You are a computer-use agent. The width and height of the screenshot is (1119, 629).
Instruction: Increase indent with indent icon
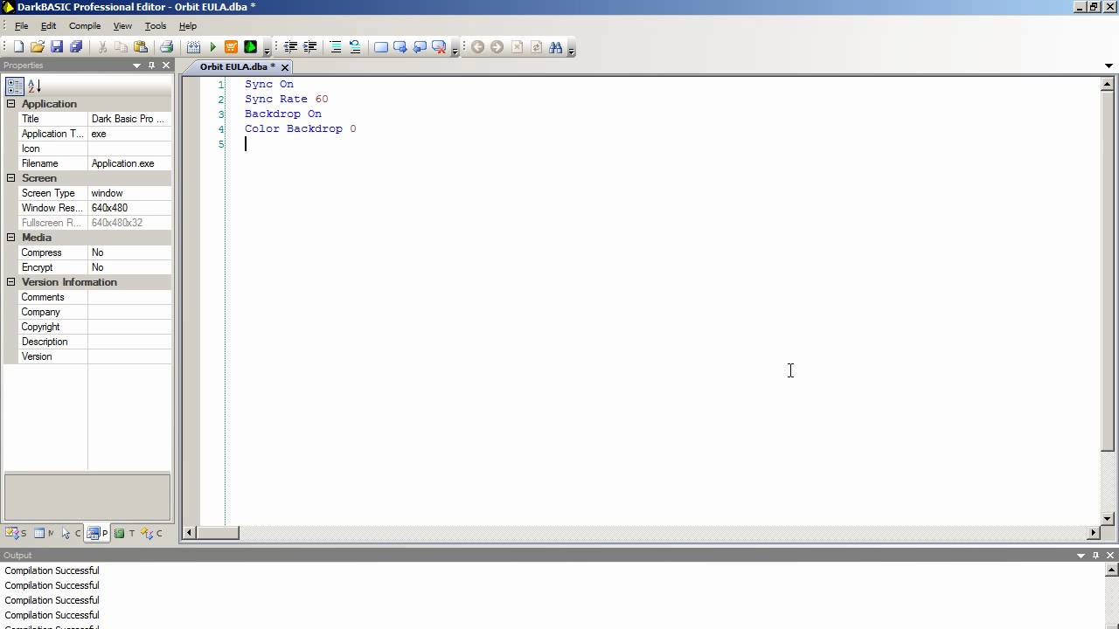tap(309, 47)
